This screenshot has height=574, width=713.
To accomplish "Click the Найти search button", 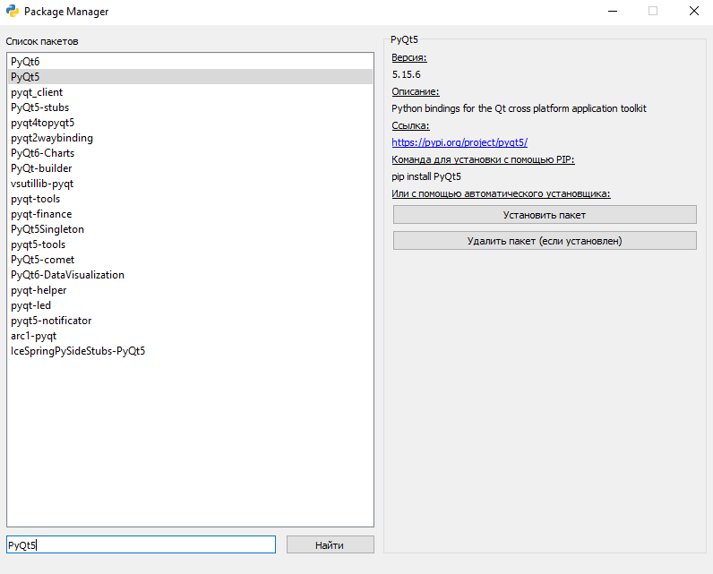I will coord(331,544).
